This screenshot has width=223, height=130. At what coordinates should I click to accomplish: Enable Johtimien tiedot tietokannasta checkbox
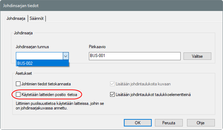[x=18, y=84]
